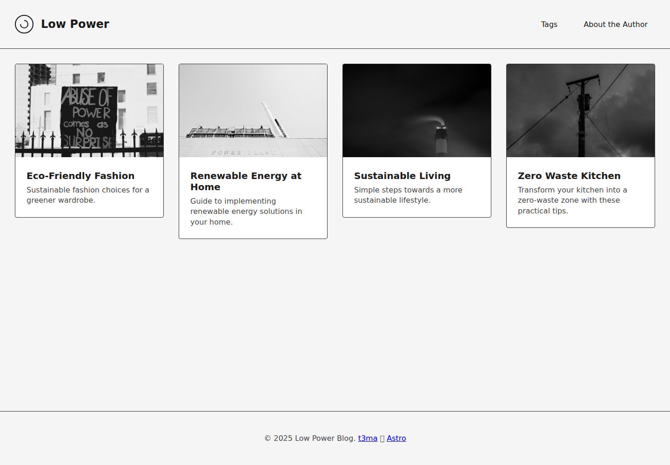The image size is (670, 465).
Task: Click 'Sustainable fashion choices for a greener wardrobe' text
Action: [x=88, y=195]
